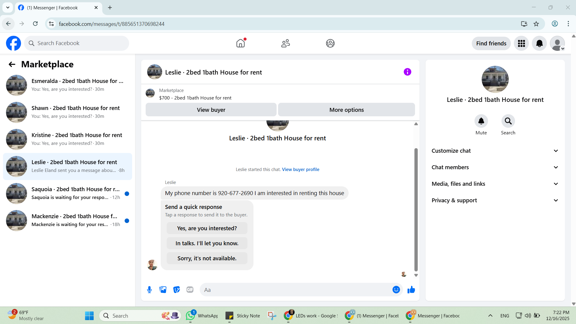The height and width of the screenshot is (324, 576).
Task: Click the address bar URL
Action: (x=112, y=24)
